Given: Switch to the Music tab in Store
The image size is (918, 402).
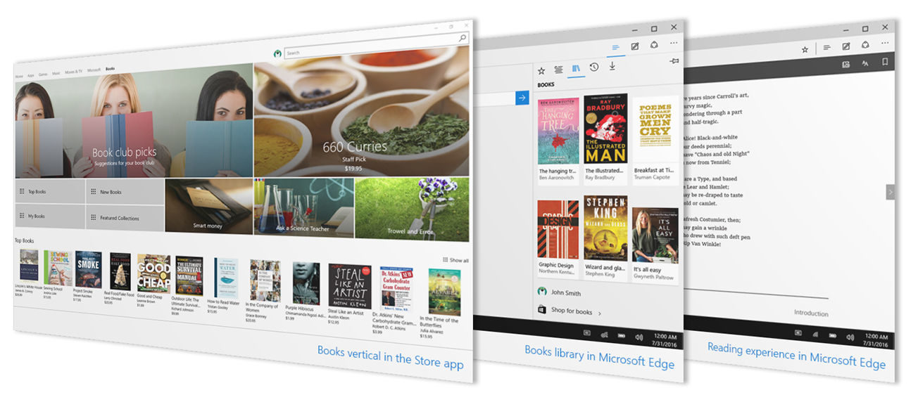Looking at the screenshot, I should tap(56, 72).
